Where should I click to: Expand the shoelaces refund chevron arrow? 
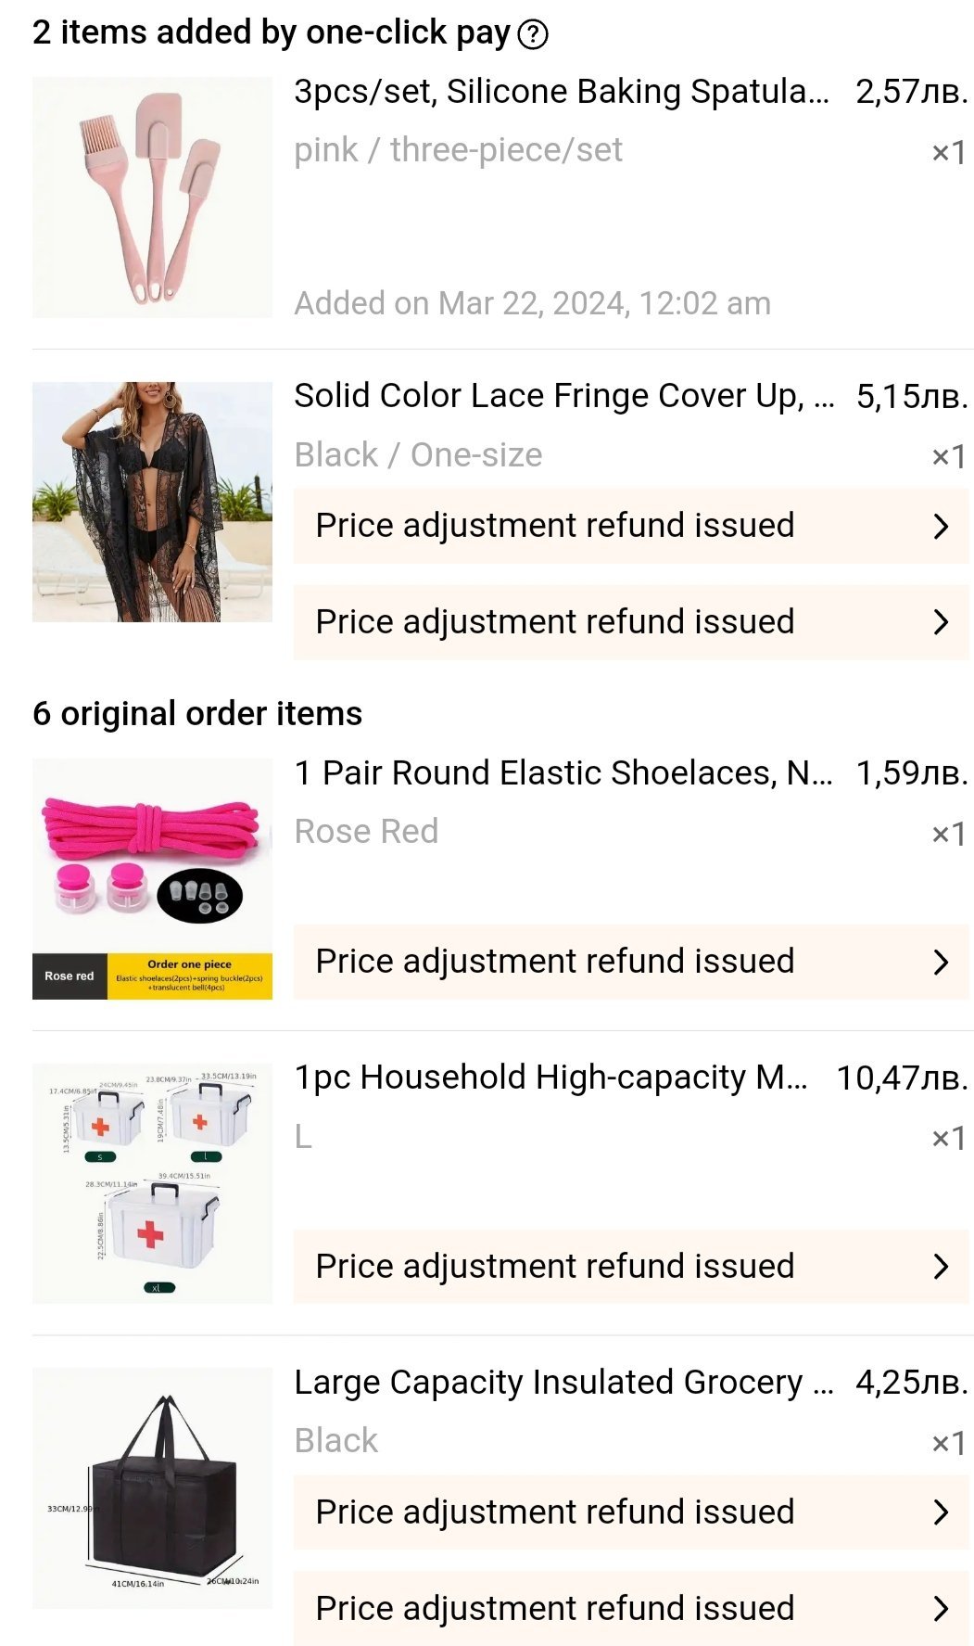941,962
